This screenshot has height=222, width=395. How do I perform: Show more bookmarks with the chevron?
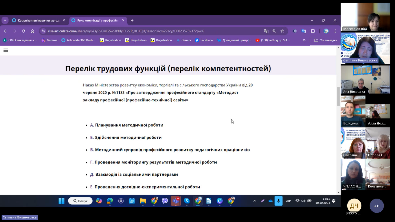[x=304, y=40]
